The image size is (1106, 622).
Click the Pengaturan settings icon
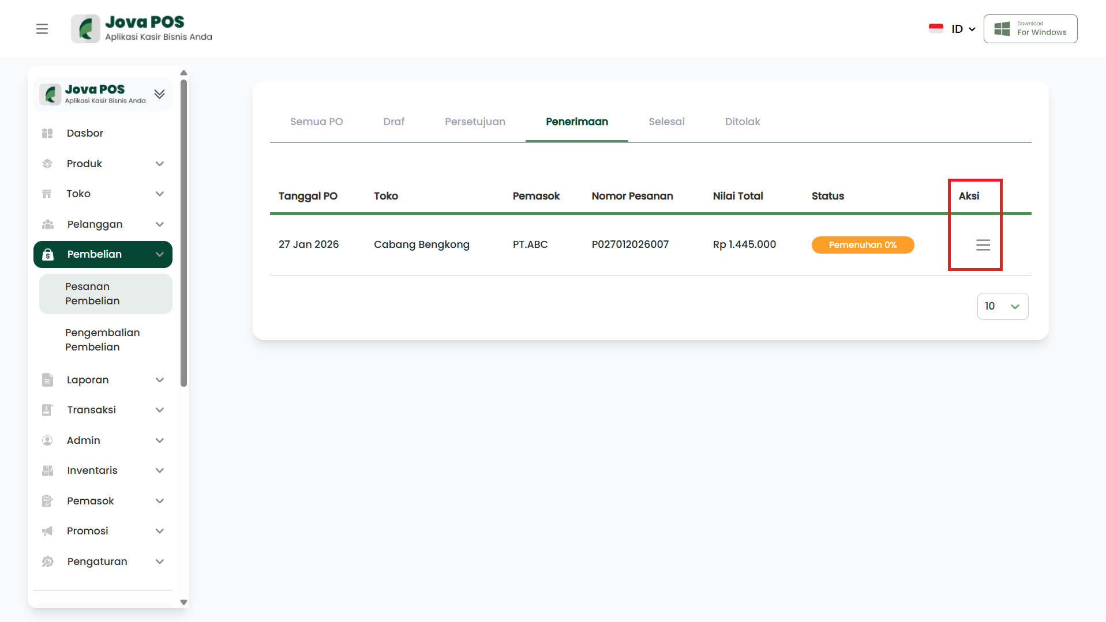coord(47,561)
